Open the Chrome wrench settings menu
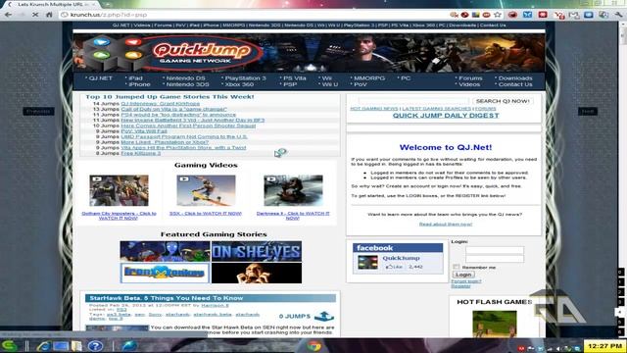 [x=618, y=15]
